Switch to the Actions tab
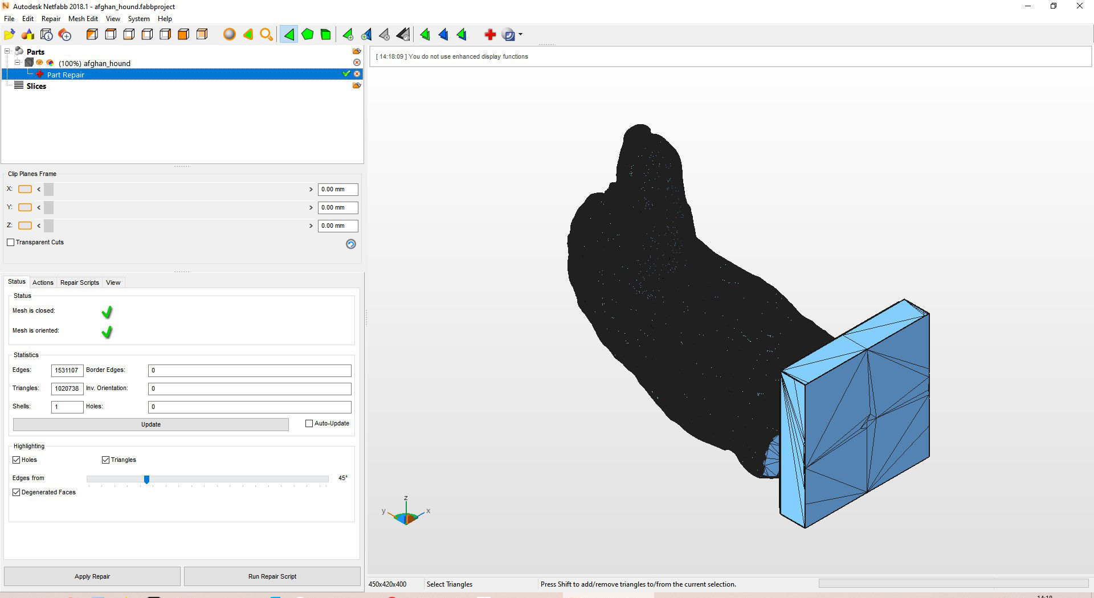 43,282
